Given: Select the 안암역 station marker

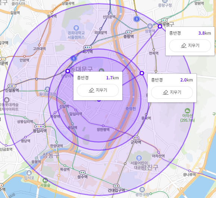Looking at the screenshot, I should pyautogui.click(x=24, y=56).
